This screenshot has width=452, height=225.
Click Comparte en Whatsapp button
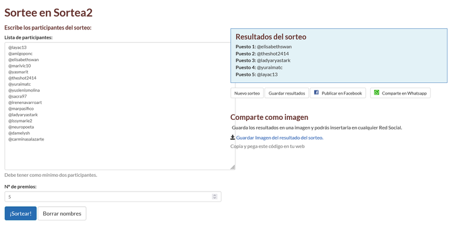pyautogui.click(x=400, y=93)
